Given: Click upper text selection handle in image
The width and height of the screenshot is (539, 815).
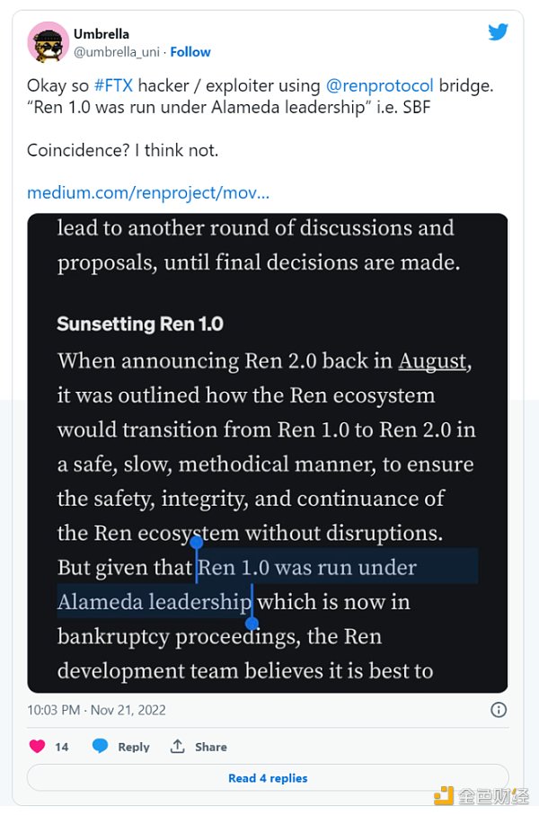Looking at the screenshot, I should click(x=196, y=541).
